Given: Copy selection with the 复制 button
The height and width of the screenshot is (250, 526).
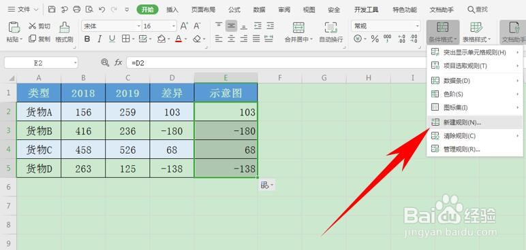Looking at the screenshot, I should [40, 39].
